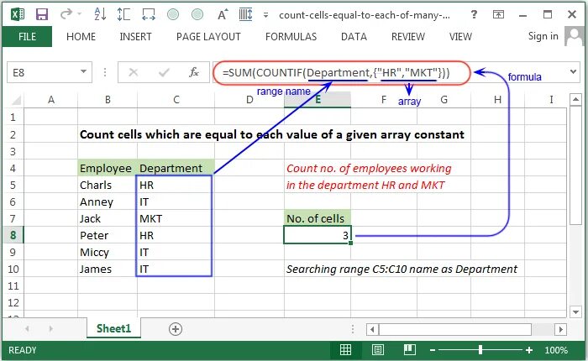Switch to the INSERT ribbon tab
The height and width of the screenshot is (361, 588).
135,37
